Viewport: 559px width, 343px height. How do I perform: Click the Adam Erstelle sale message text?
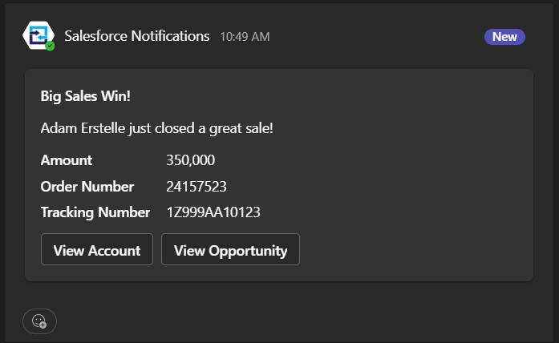pos(157,128)
